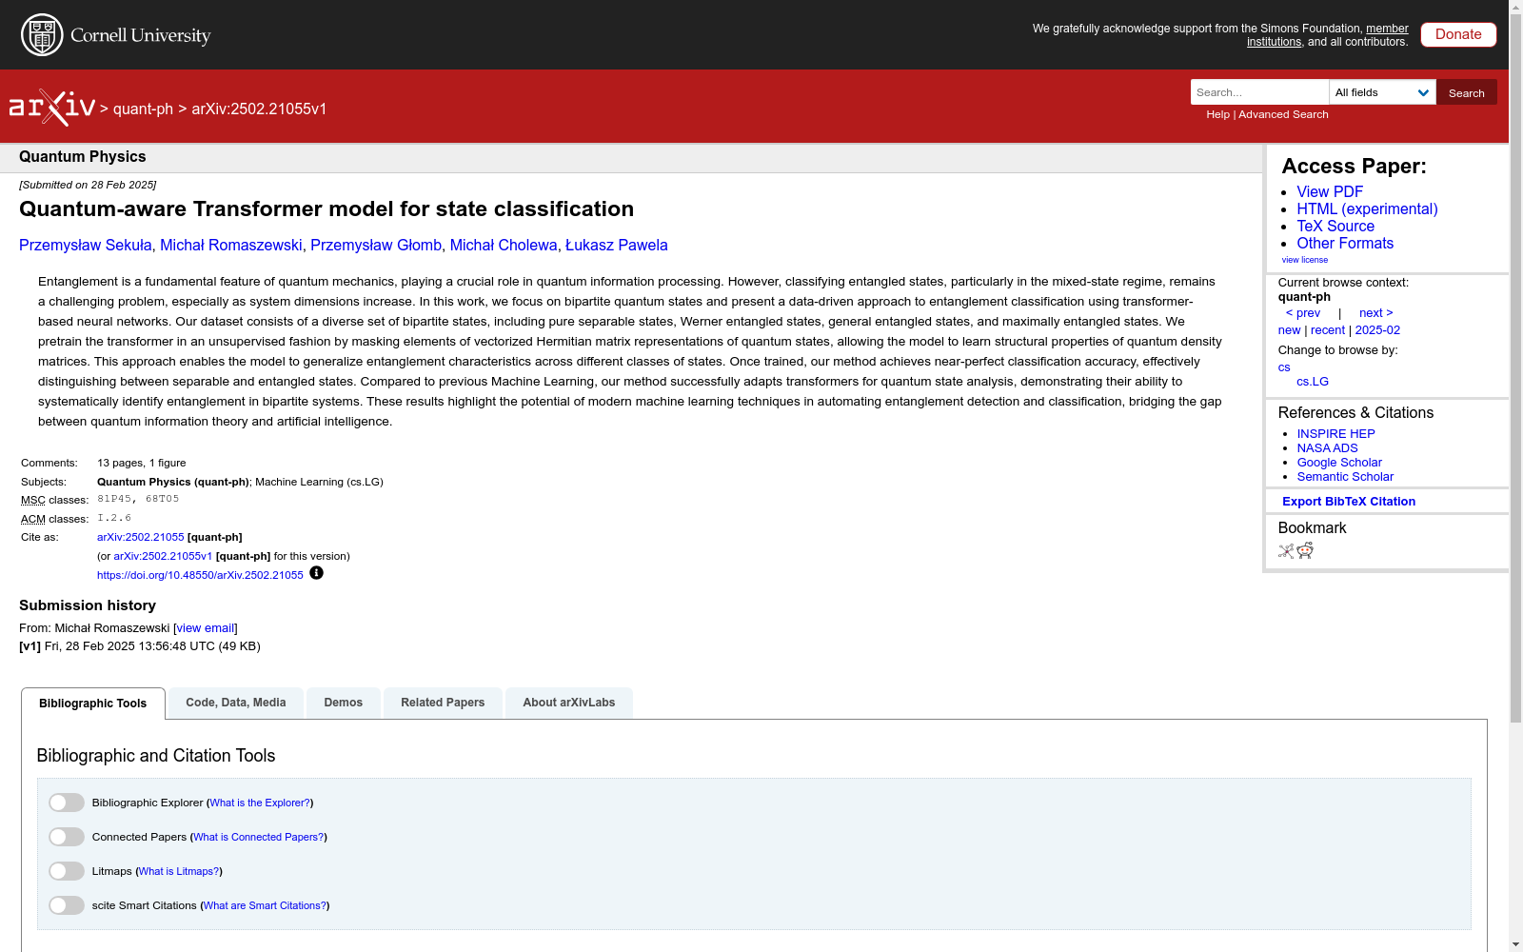Image resolution: width=1523 pixels, height=952 pixels.
Task: Open author Michał Cholewa link
Action: tap(504, 246)
